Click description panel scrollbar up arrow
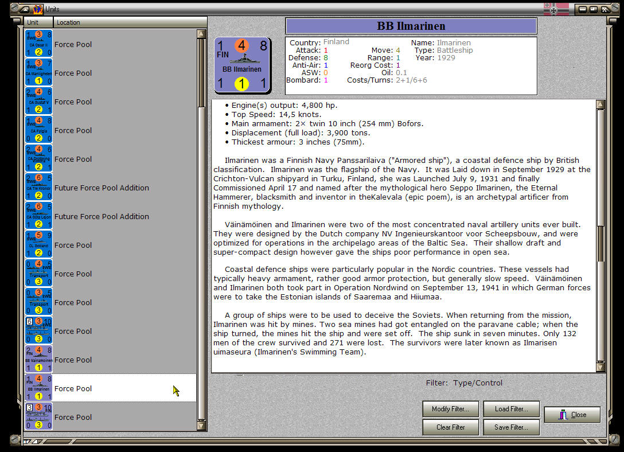The width and height of the screenshot is (624, 452). click(x=600, y=104)
